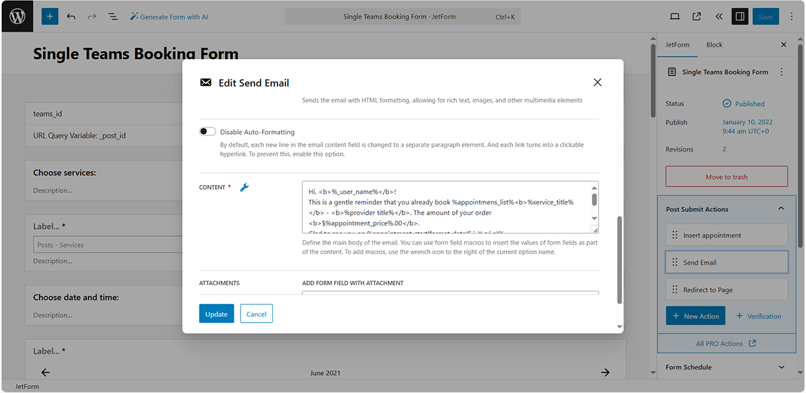Viewport: 806px width, 393px height.
Task: Toggle Disable Auto-Formatting switch
Action: 208,131
